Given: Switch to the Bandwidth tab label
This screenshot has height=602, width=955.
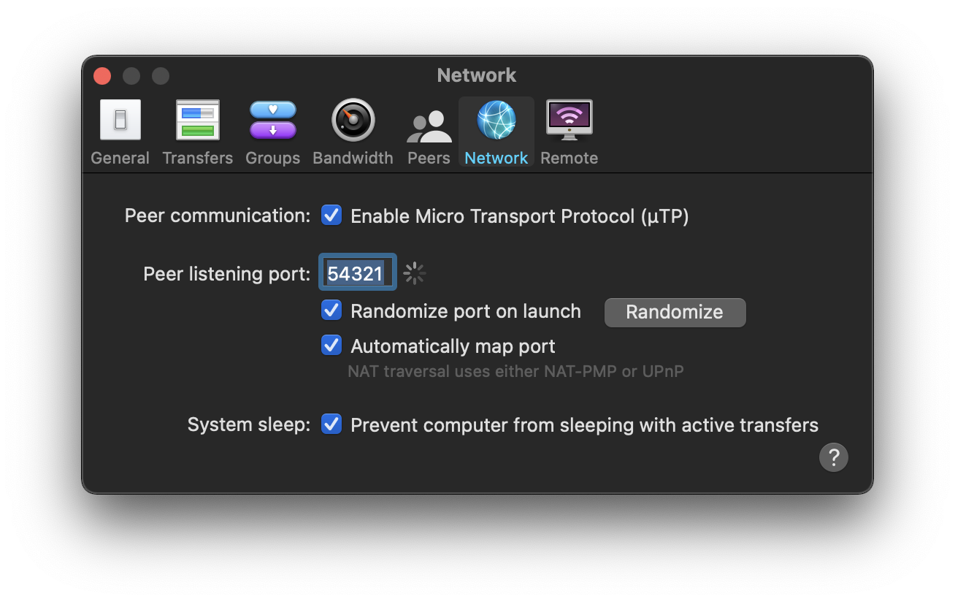Looking at the screenshot, I should tap(353, 158).
